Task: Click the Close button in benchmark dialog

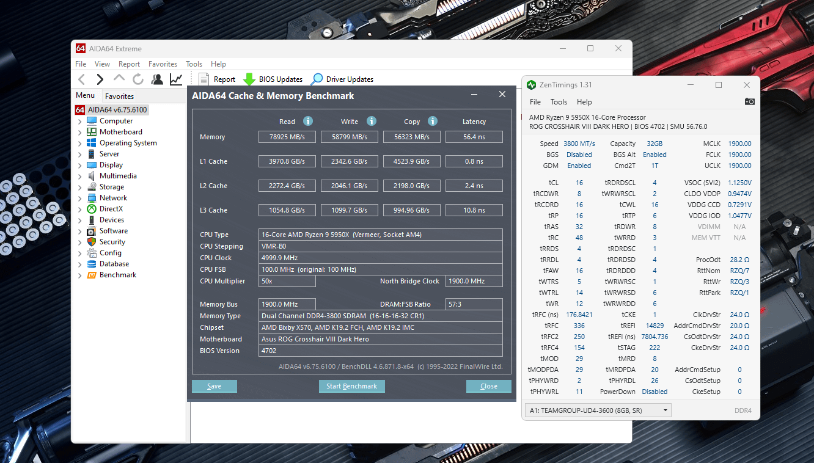Action: point(489,386)
